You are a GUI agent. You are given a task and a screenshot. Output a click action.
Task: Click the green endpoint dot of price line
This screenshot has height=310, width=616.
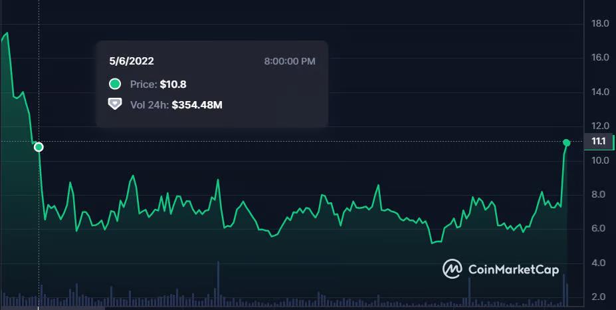click(566, 143)
